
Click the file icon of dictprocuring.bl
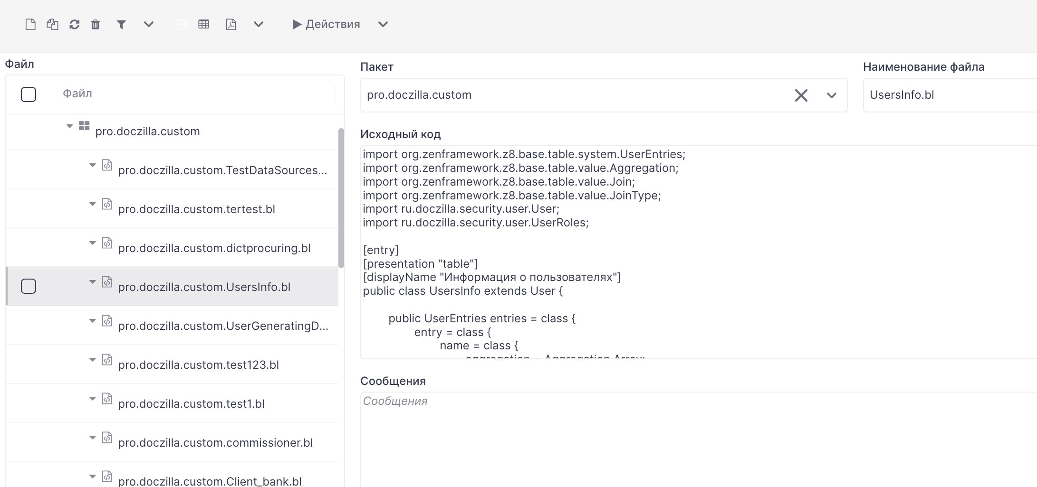point(107,243)
